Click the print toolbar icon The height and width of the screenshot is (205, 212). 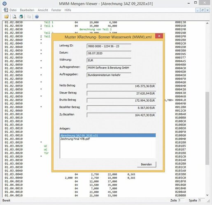[21, 17]
